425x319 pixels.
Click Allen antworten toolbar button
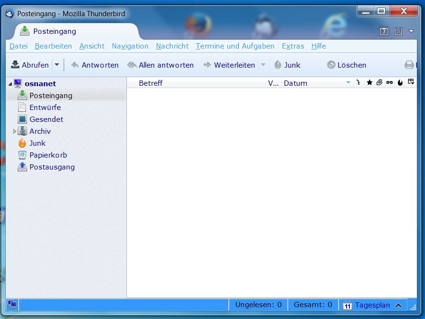pyautogui.click(x=161, y=65)
